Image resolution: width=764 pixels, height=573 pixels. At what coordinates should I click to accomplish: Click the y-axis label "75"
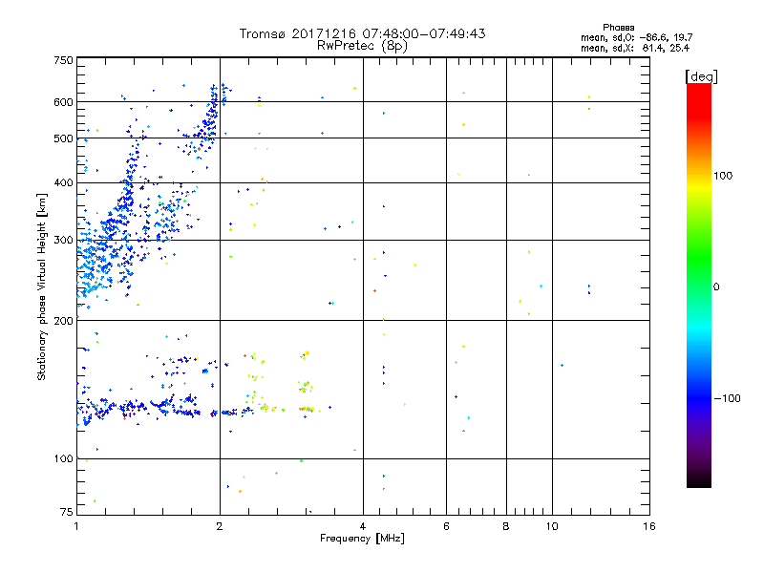67,512
